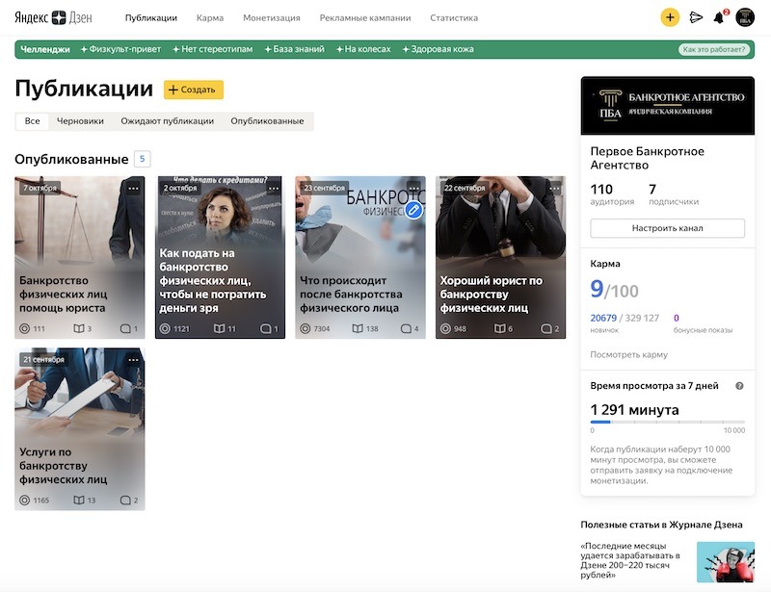
Task: Click the blue 20679 karma value
Action: [603, 318]
